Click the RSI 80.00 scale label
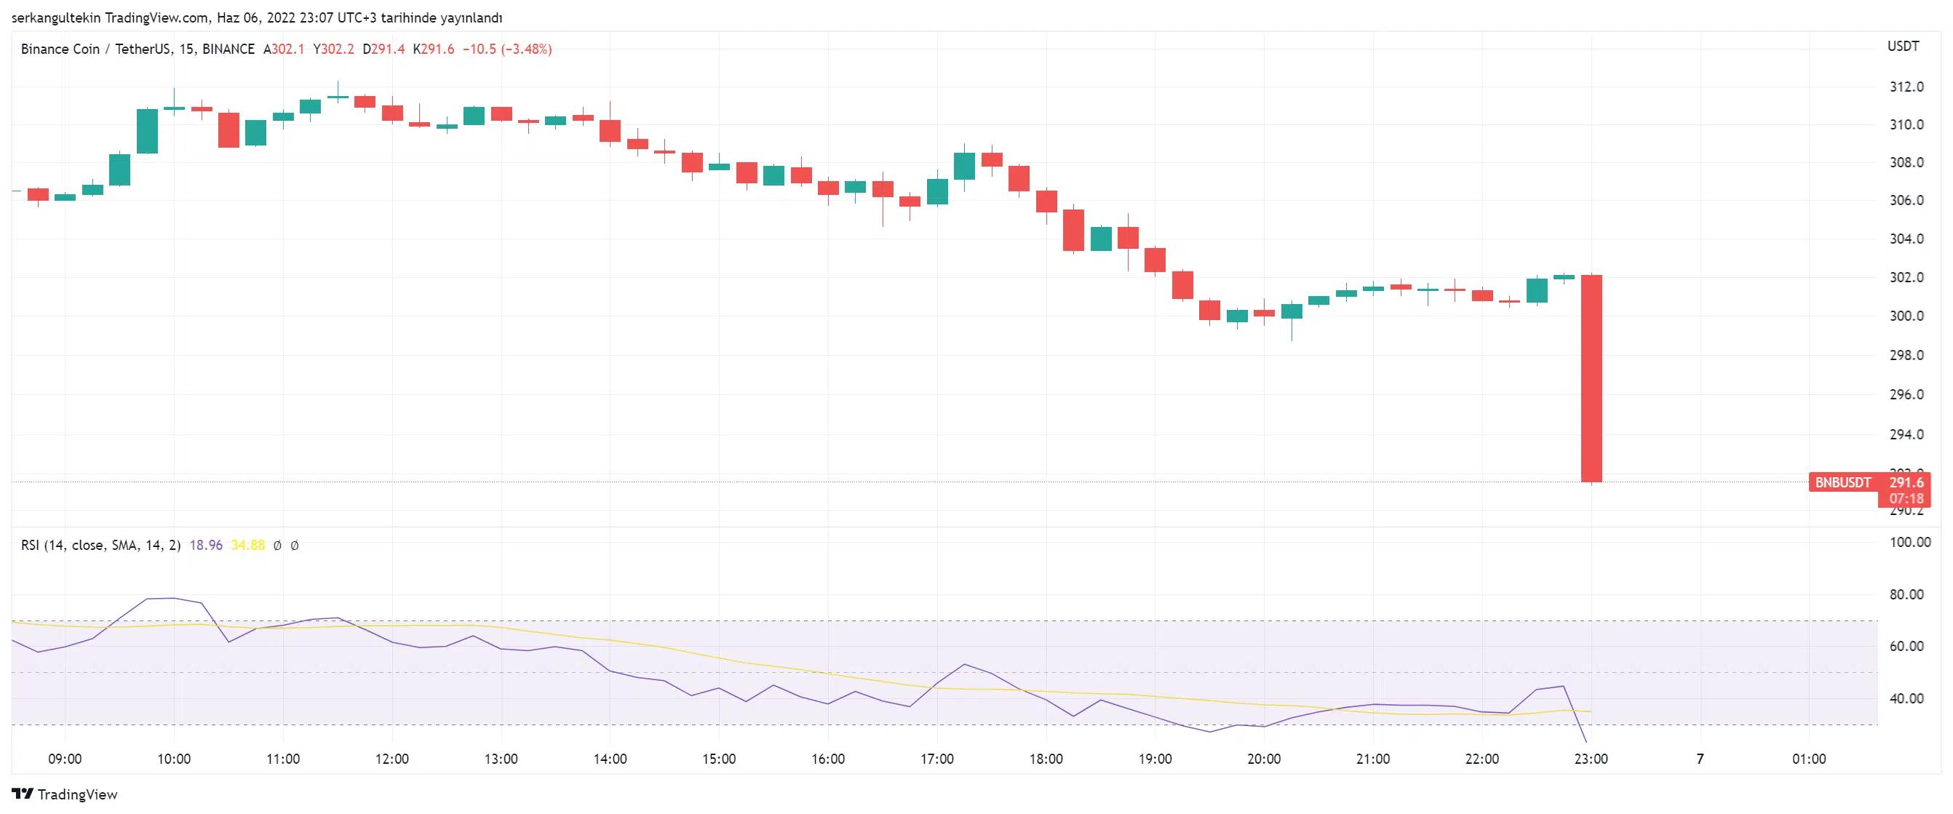The width and height of the screenshot is (1953, 814). tap(1906, 595)
